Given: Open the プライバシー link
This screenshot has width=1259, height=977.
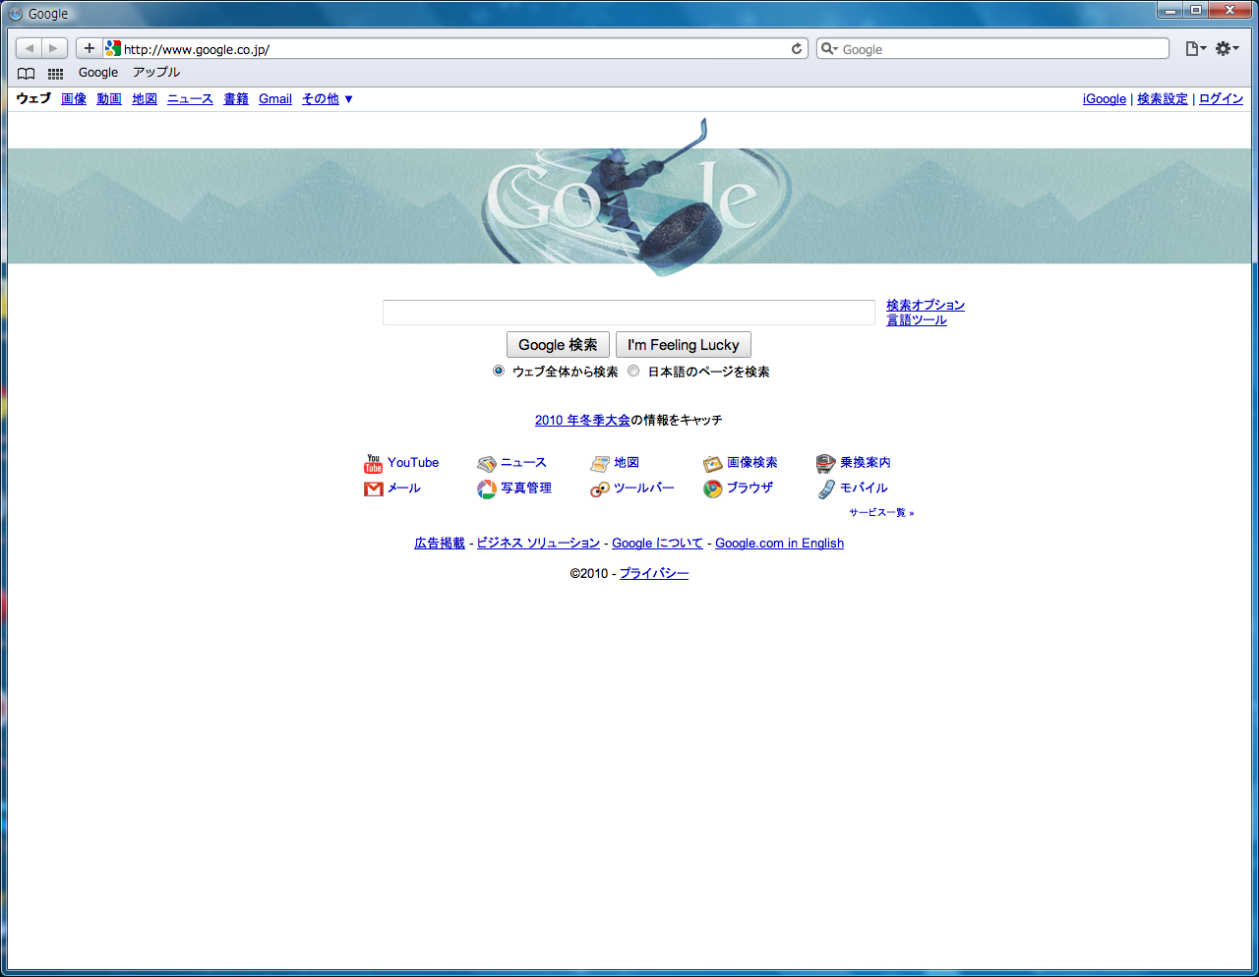Looking at the screenshot, I should coord(654,574).
